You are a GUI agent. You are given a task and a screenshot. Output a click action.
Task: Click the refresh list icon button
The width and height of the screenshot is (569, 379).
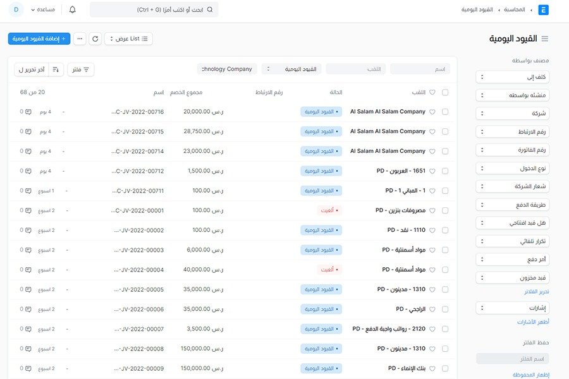pyautogui.click(x=95, y=39)
